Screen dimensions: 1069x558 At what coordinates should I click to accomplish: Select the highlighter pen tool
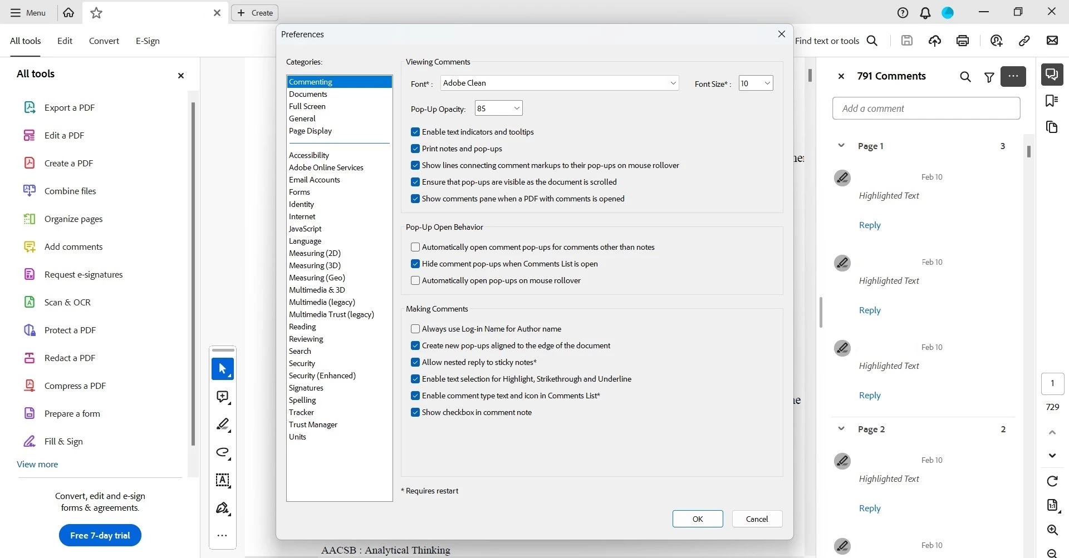(x=223, y=424)
